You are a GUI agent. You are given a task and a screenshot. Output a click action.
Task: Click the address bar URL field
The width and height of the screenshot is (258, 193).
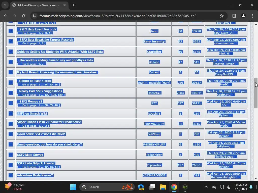[118, 16]
